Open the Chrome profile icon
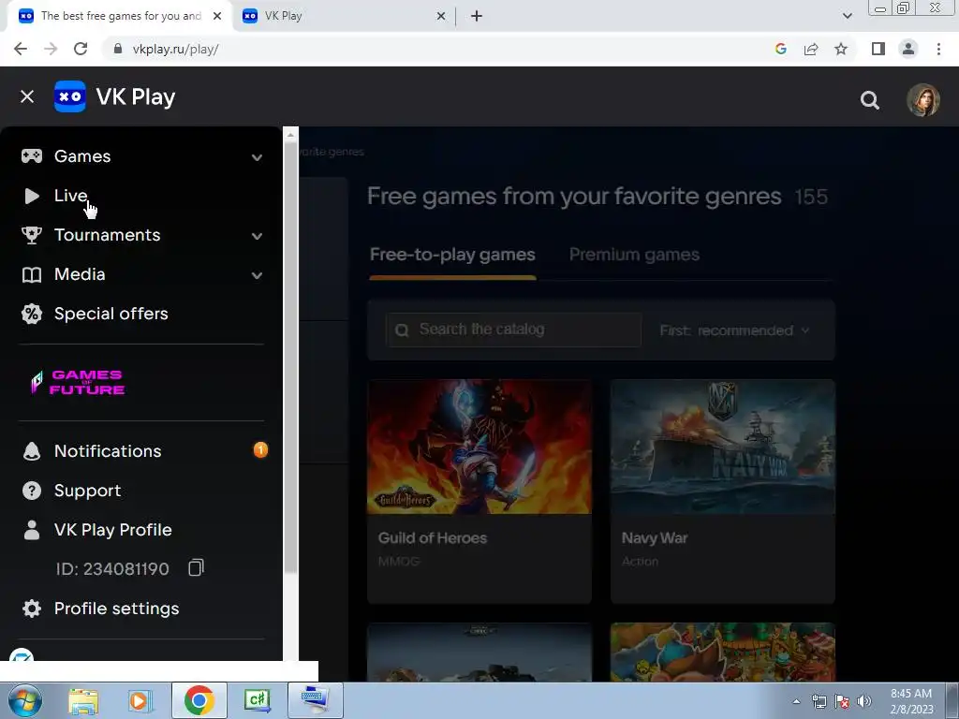Viewport: 959px width, 719px height. 908,49
